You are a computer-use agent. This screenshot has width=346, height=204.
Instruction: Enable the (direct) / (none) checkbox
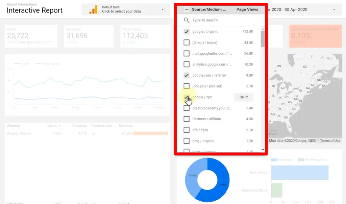point(186,42)
